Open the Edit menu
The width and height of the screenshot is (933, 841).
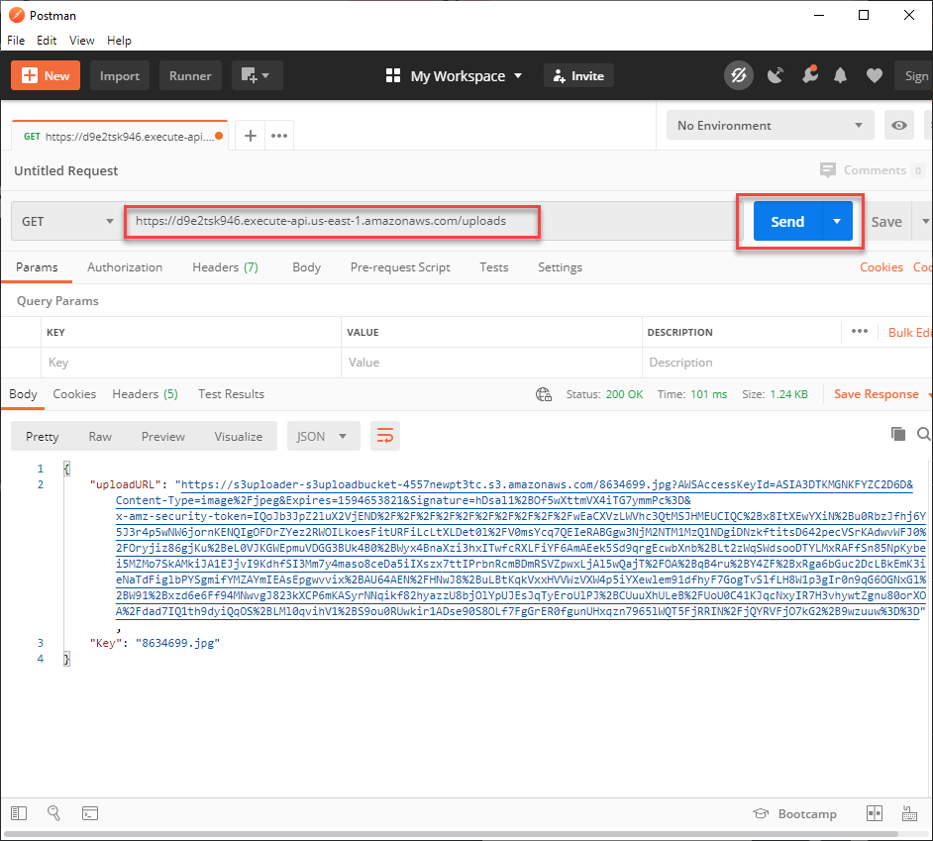[x=47, y=41]
